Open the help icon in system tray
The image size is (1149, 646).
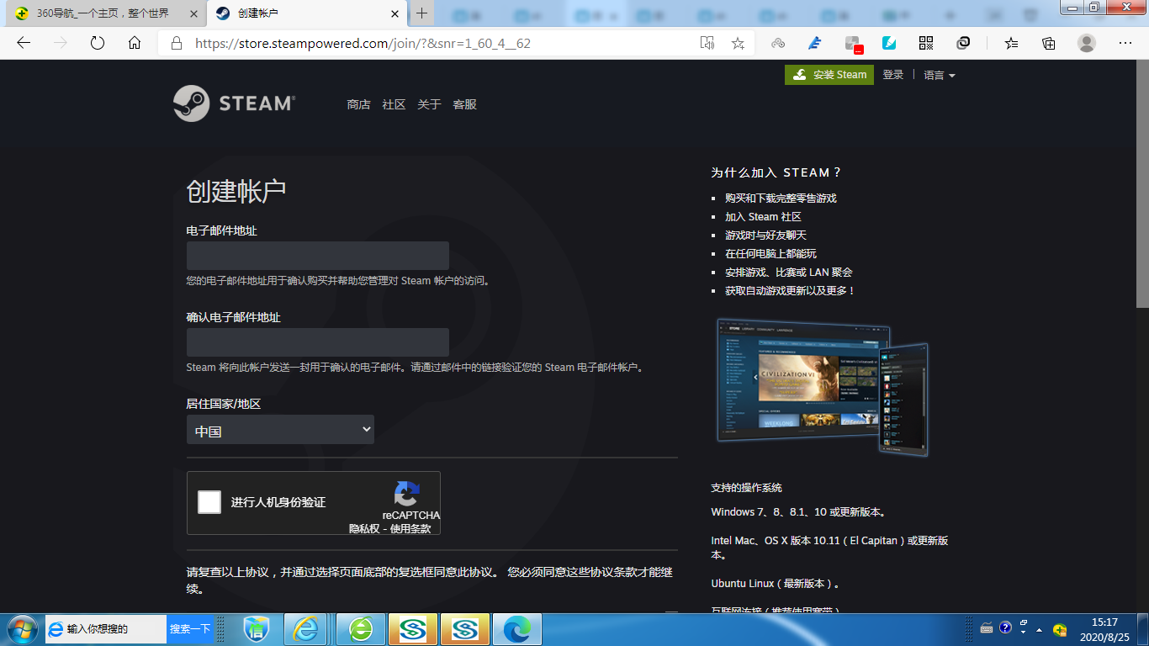click(1005, 627)
